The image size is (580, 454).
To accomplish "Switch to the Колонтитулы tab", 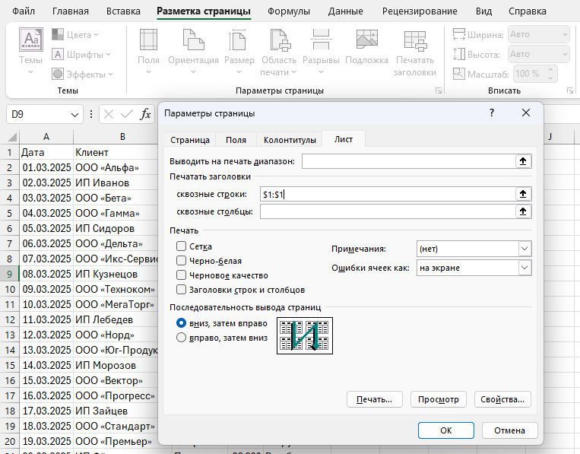I will point(289,140).
